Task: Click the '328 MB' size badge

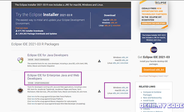Action: (x=31, y=60)
